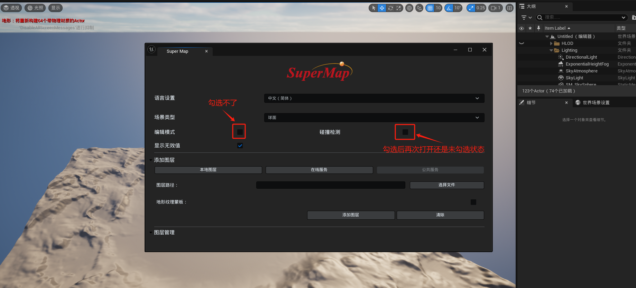Toggle rotation snapping angle icon

(x=449, y=8)
